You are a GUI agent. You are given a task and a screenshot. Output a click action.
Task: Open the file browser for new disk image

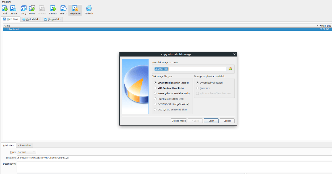point(230,69)
